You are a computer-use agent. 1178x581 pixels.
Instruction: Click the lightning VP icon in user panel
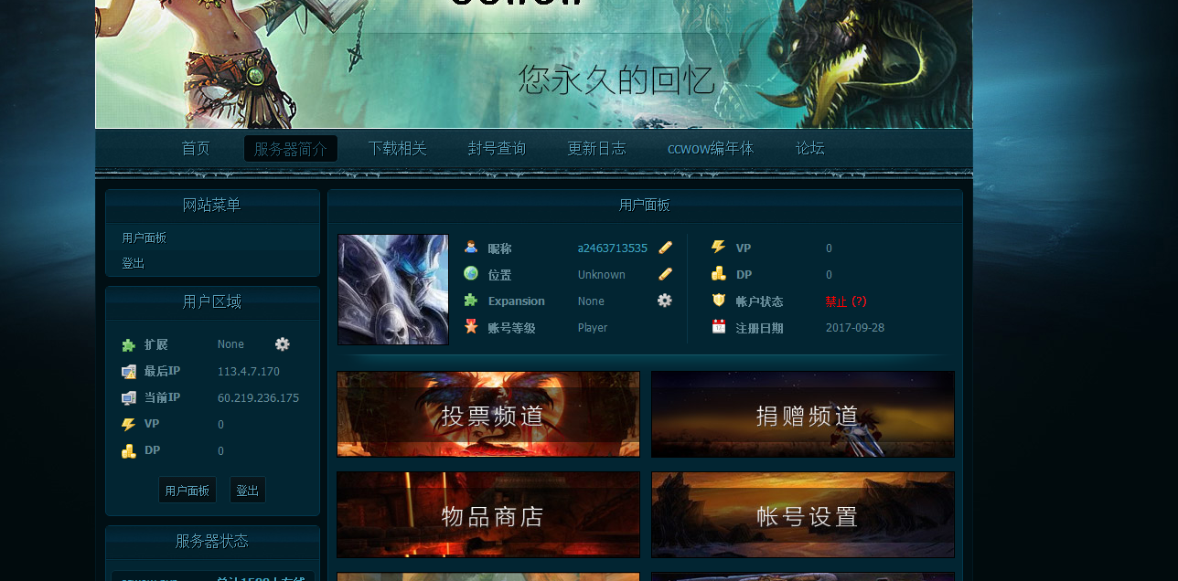click(x=718, y=247)
